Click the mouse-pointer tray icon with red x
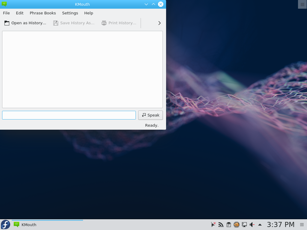The width and height of the screenshot is (307, 230). coord(213,225)
